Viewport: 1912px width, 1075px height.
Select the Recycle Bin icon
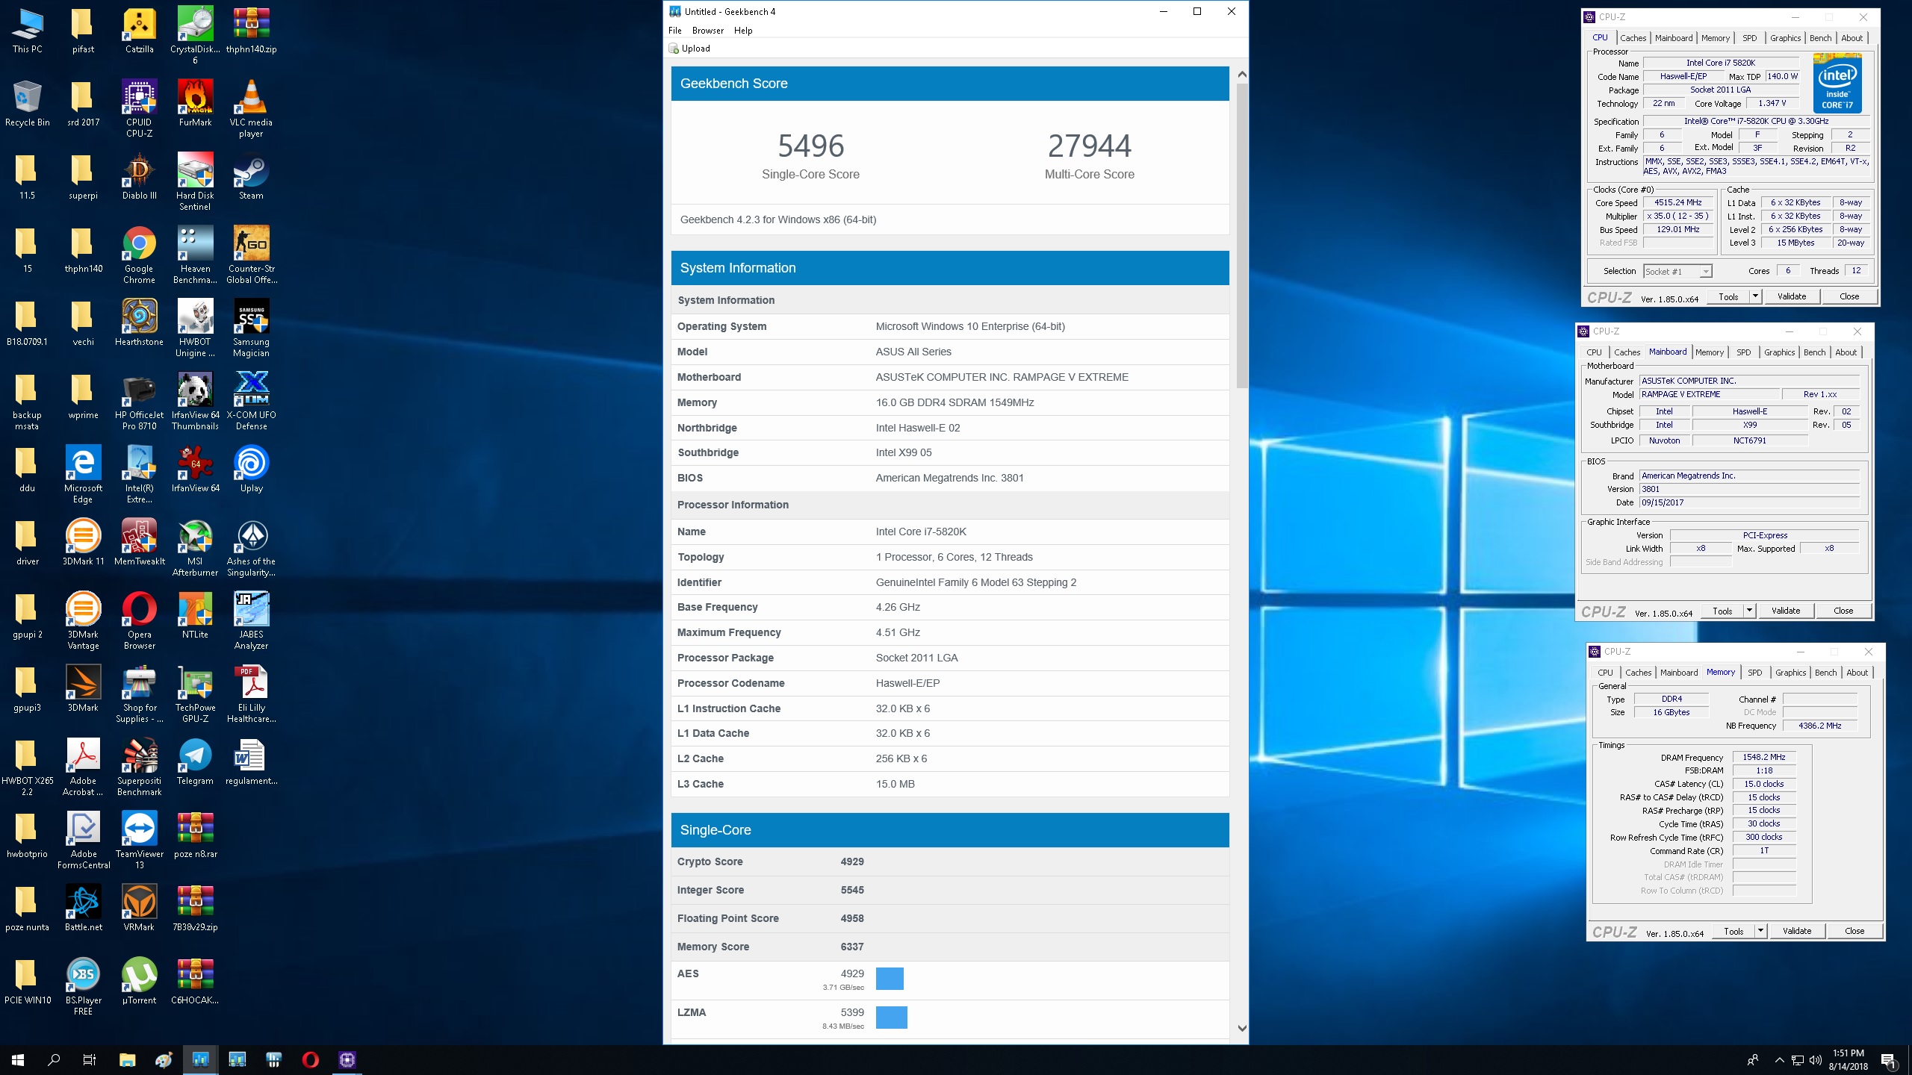[x=28, y=105]
